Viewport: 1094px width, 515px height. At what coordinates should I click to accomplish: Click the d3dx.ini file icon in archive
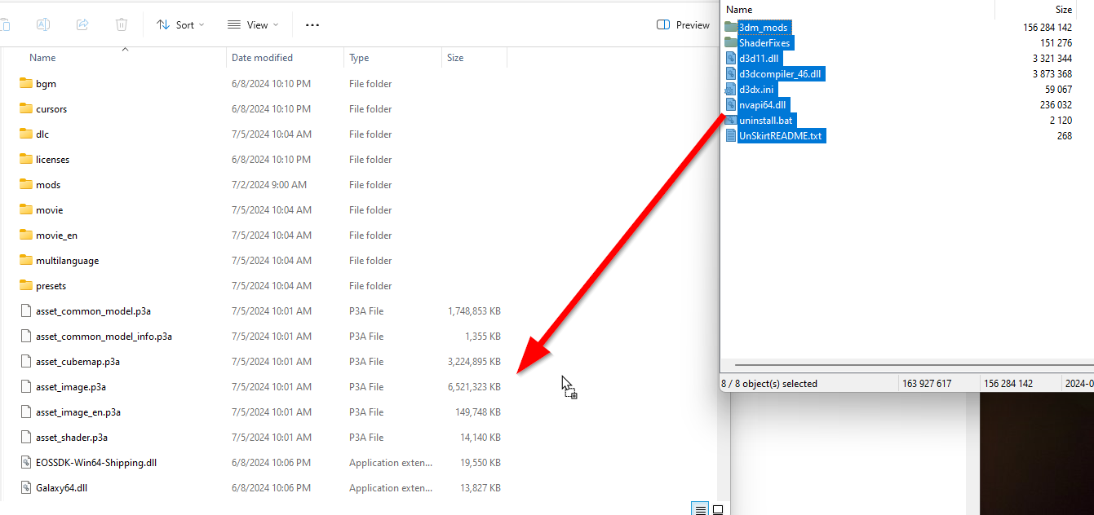pyautogui.click(x=730, y=89)
